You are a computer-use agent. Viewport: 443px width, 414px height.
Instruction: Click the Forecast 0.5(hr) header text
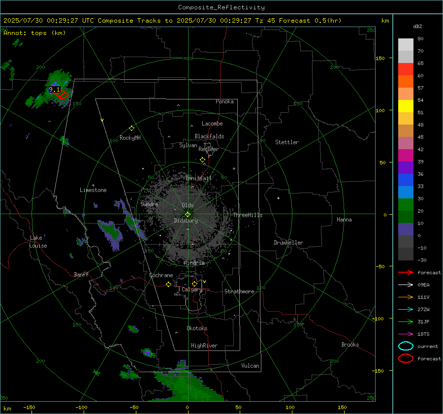point(310,21)
